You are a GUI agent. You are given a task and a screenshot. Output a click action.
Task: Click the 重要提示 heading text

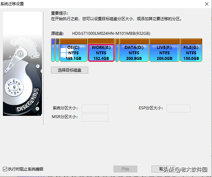coord(60,13)
